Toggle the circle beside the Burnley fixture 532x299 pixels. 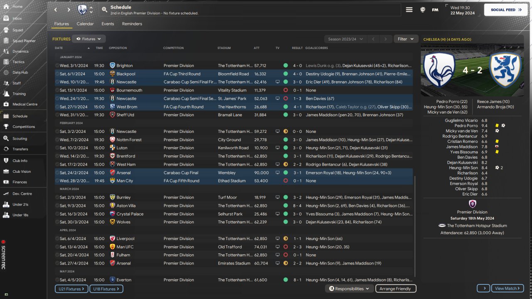[x=57, y=197]
